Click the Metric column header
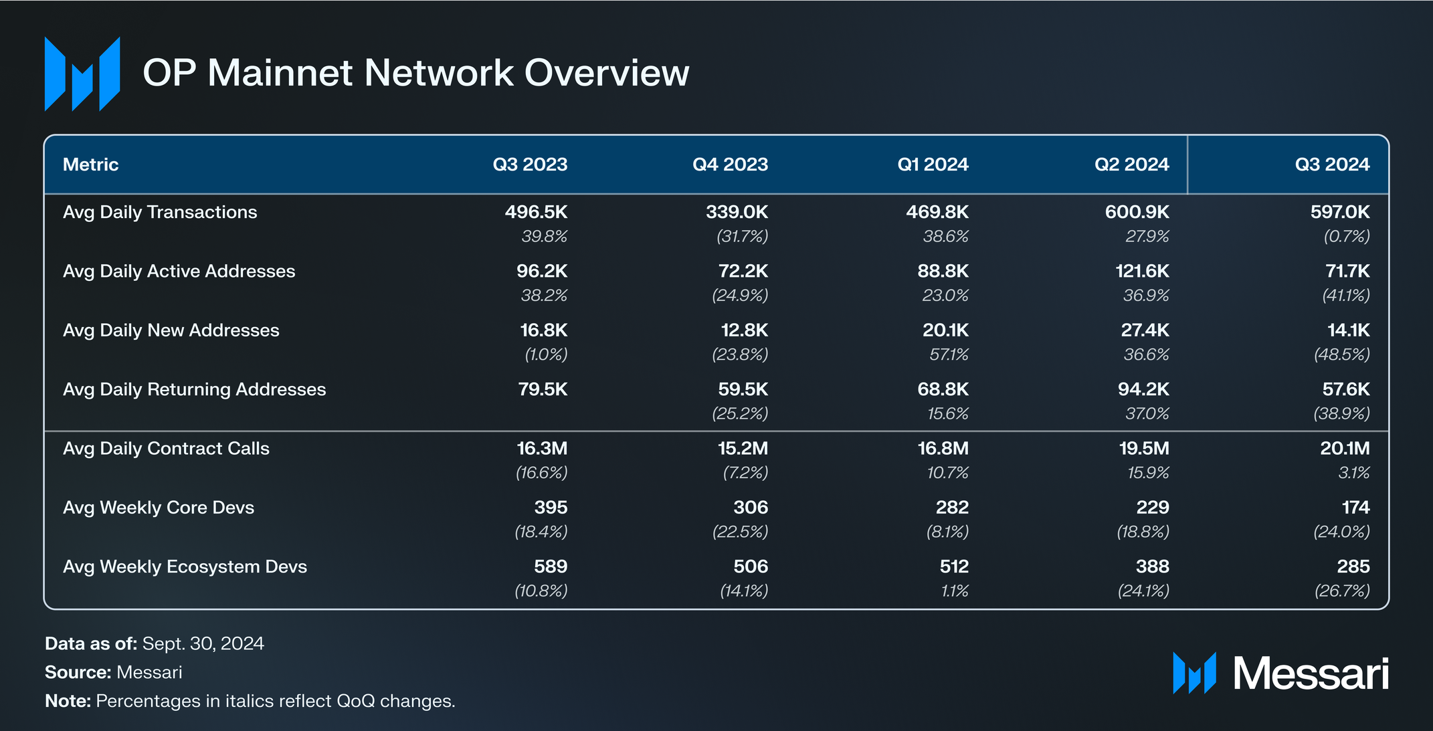This screenshot has width=1433, height=731. coord(90,165)
